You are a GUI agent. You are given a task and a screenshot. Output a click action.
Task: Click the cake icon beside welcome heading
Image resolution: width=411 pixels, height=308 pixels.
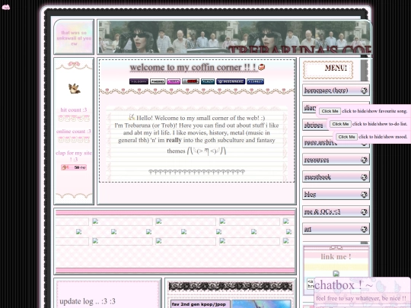(x=261, y=67)
